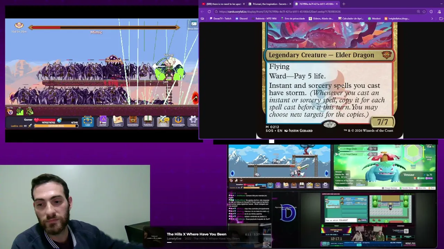Open the Gideon, Aliado de... bookmark
The width and height of the screenshot is (444, 249).
click(321, 18)
